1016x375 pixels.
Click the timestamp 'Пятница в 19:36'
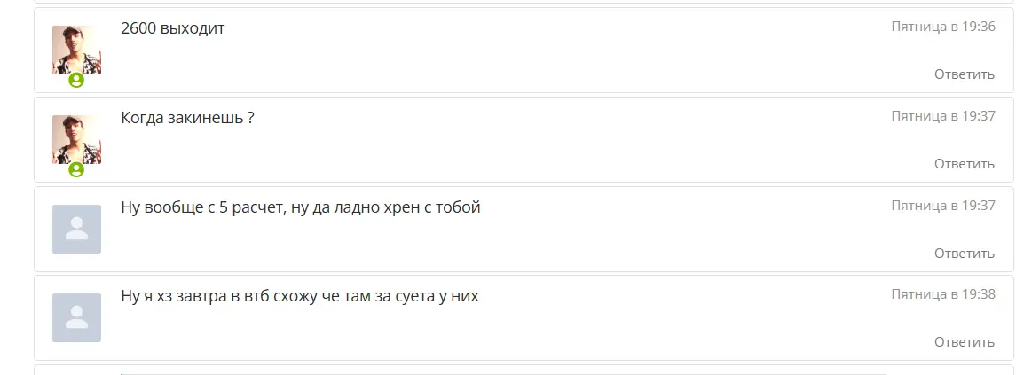pos(943,27)
